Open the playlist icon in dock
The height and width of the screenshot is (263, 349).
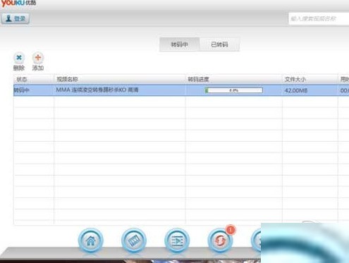click(x=177, y=240)
